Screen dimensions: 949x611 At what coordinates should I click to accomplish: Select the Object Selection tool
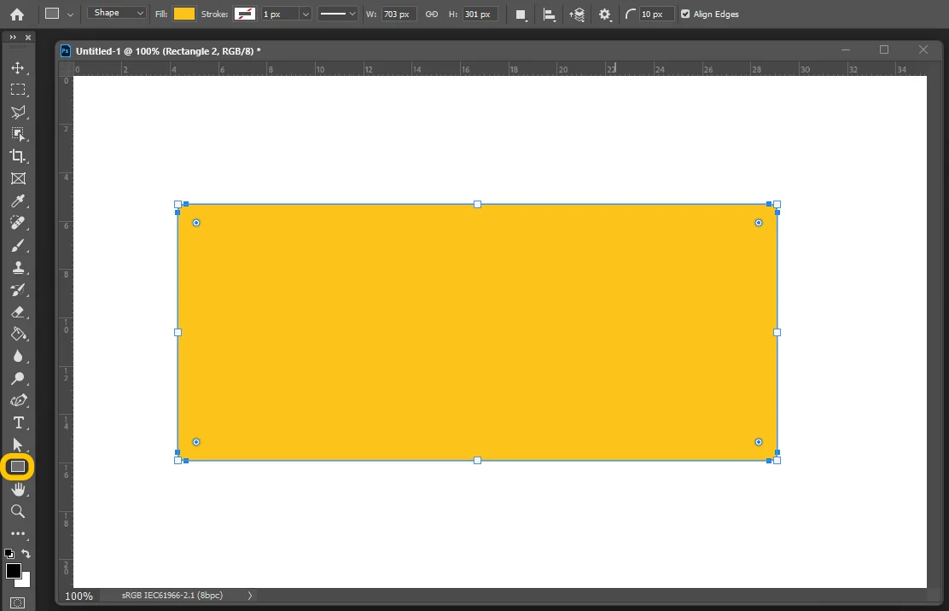click(x=18, y=134)
